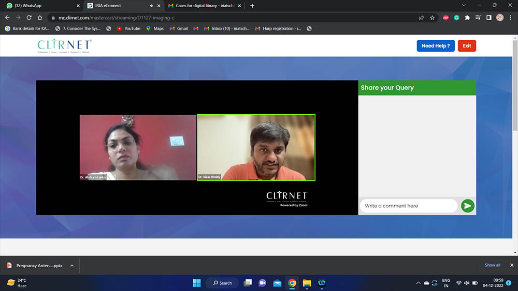518x291 pixels.
Task: Click Show all downloads
Action: pos(492,265)
